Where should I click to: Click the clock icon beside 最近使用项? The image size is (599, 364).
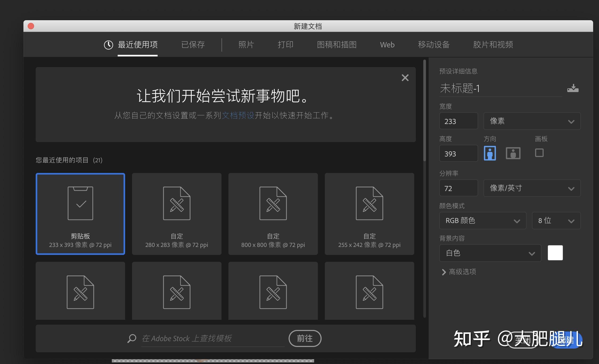tap(108, 45)
